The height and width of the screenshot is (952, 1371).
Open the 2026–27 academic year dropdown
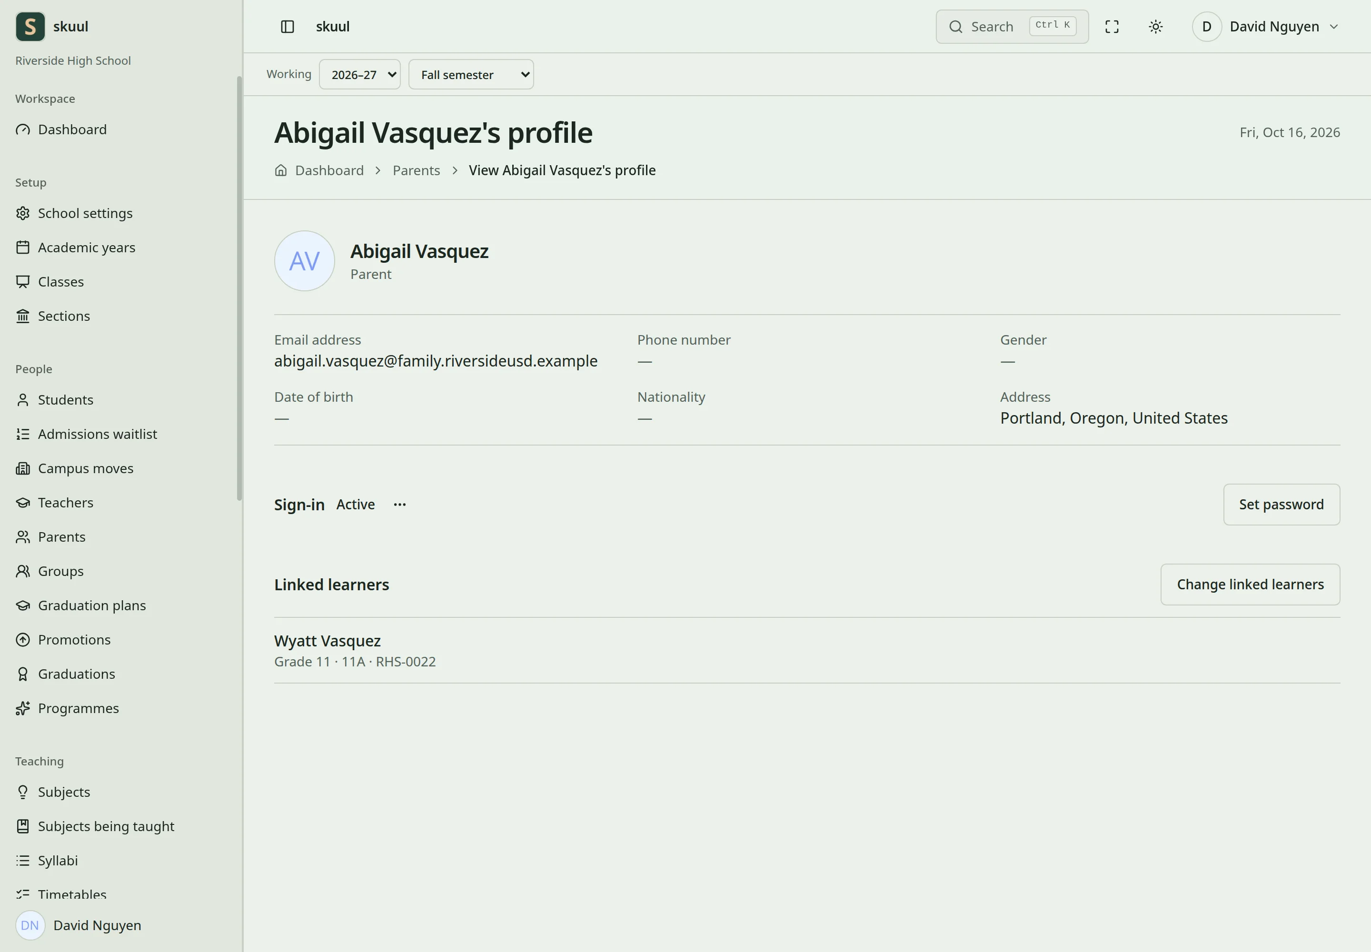pyautogui.click(x=360, y=75)
